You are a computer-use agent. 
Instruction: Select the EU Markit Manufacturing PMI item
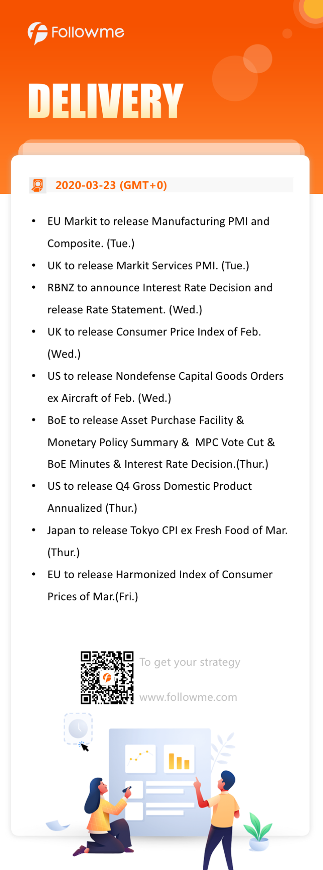(158, 232)
